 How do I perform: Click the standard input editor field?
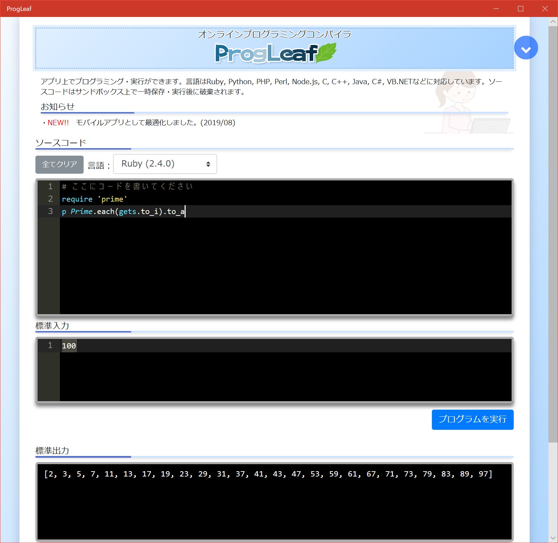[275, 370]
